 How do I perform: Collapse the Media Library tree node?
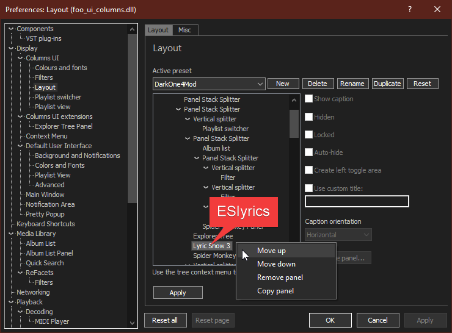click(11, 234)
